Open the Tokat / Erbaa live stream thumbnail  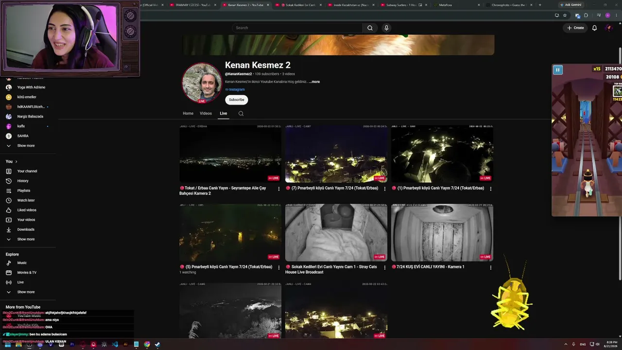[x=230, y=154]
